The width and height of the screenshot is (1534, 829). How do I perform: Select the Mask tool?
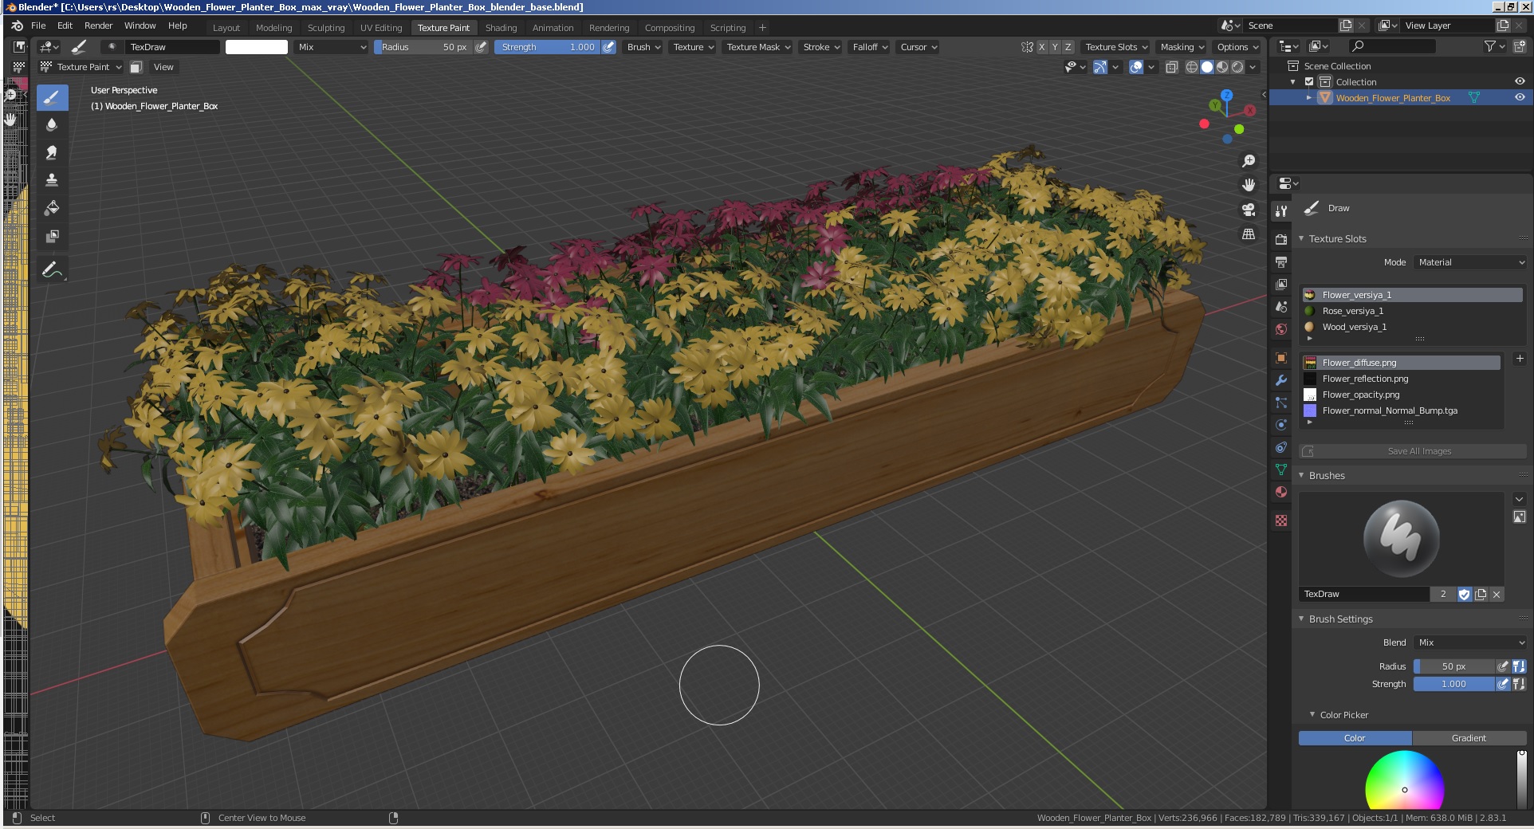pos(52,236)
